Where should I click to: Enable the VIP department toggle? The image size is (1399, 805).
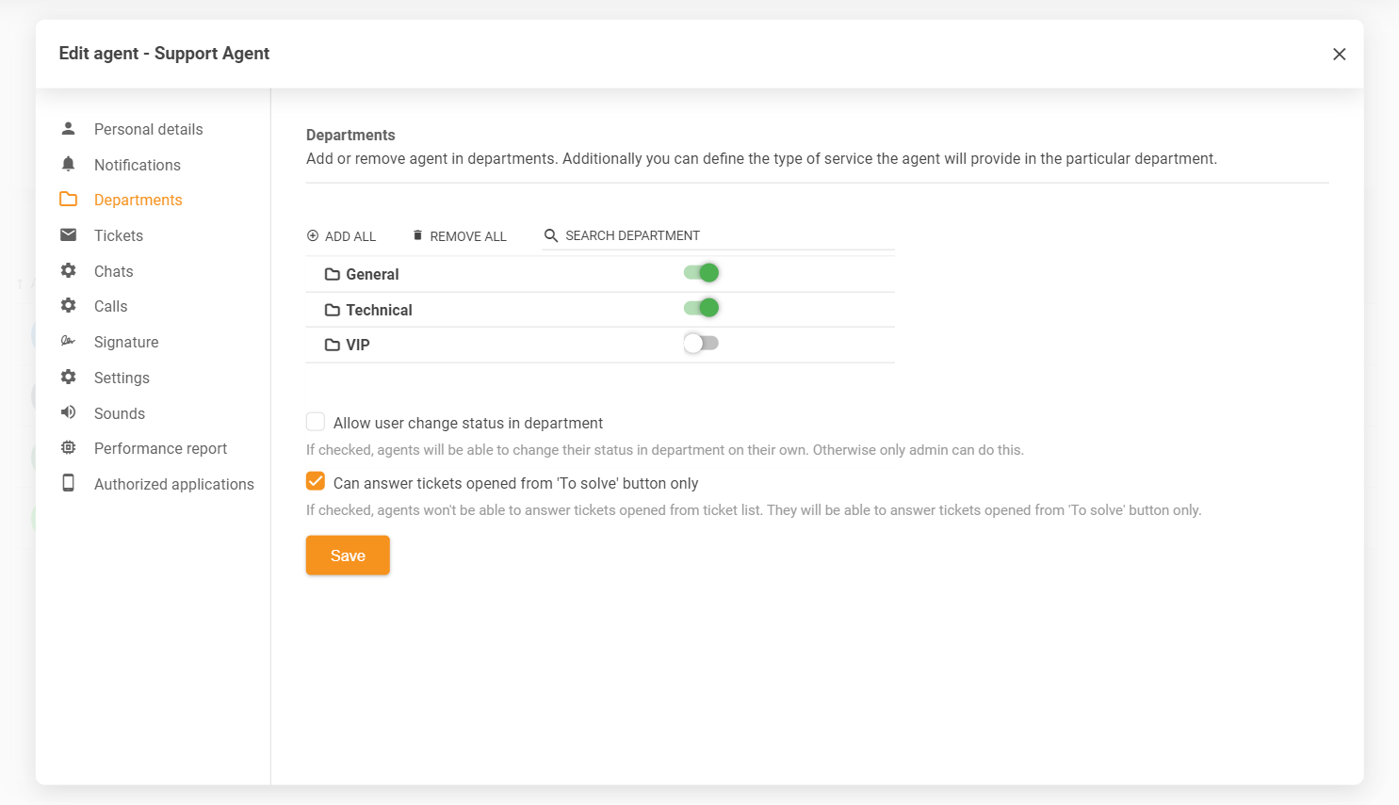pyautogui.click(x=701, y=344)
